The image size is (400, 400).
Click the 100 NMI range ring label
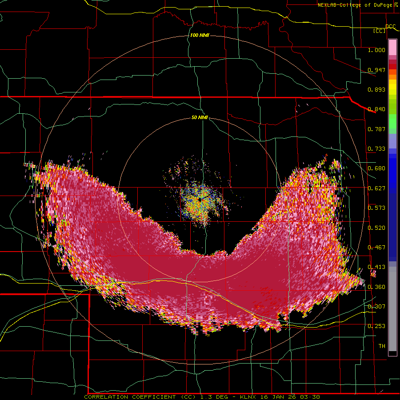coord(200,35)
